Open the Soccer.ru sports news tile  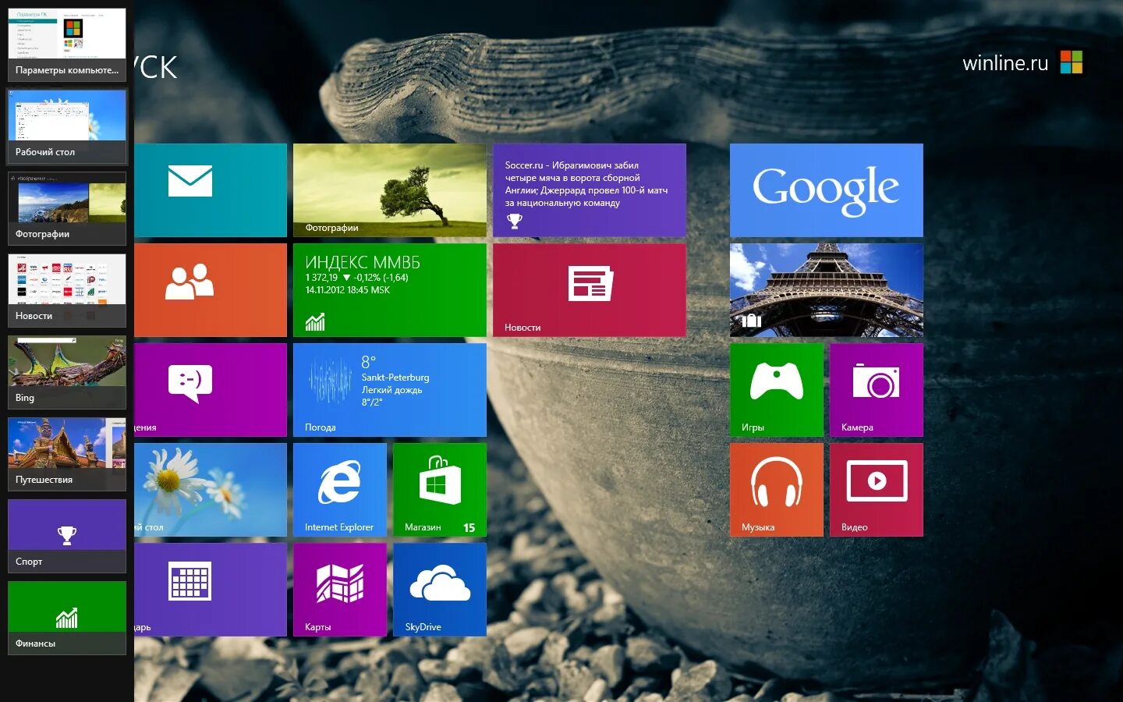(x=590, y=190)
